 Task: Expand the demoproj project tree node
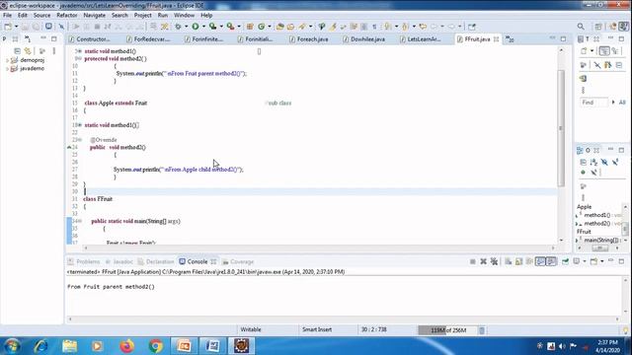(7, 60)
